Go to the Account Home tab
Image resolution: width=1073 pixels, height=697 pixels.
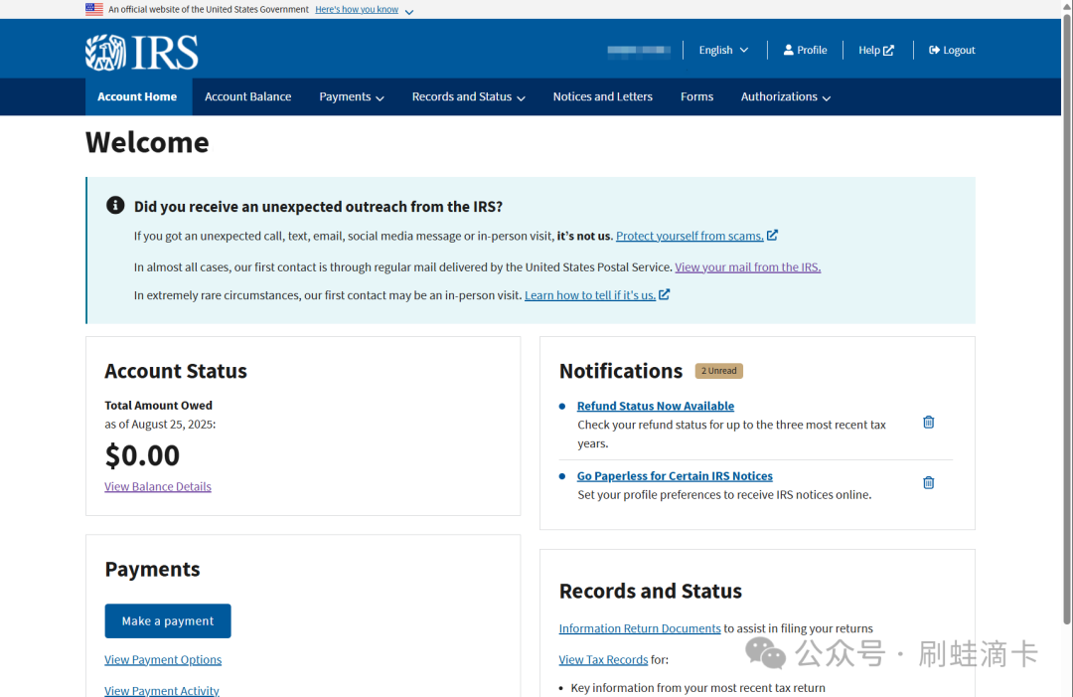(x=137, y=96)
